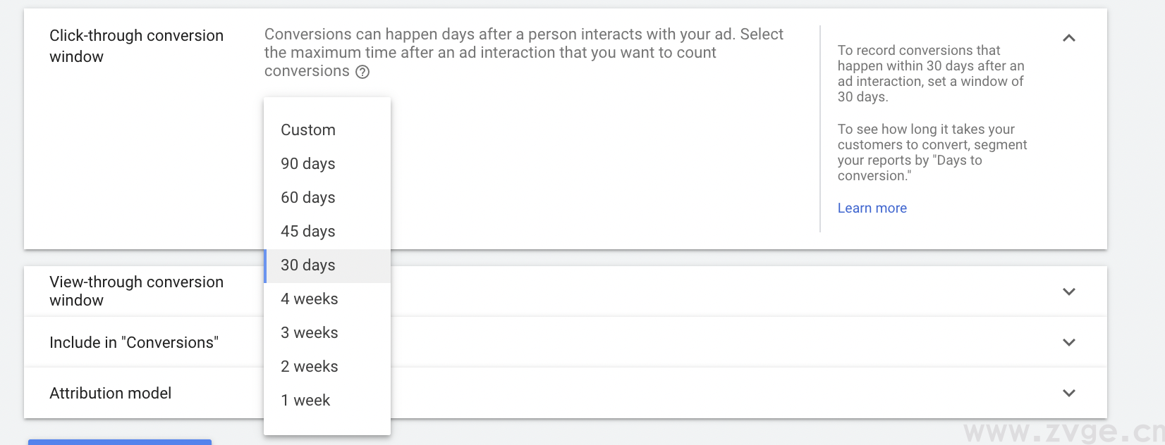Choose 90 days conversion window

308,164
